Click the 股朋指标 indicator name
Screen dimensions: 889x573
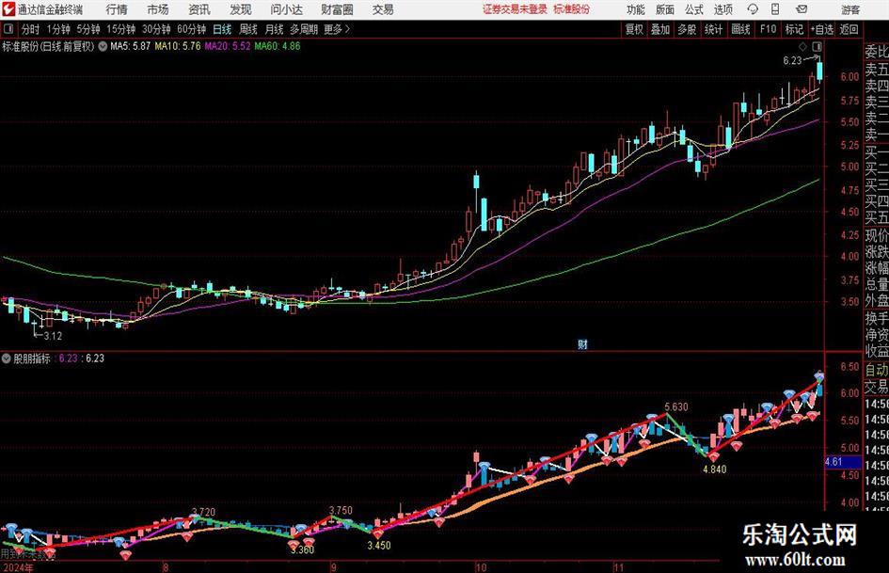point(32,358)
